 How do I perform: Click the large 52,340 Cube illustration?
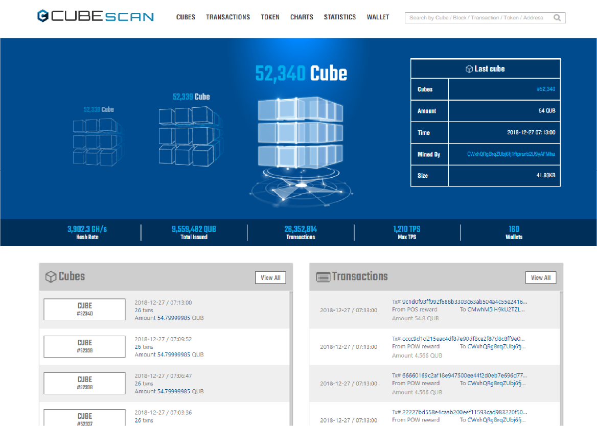click(301, 133)
